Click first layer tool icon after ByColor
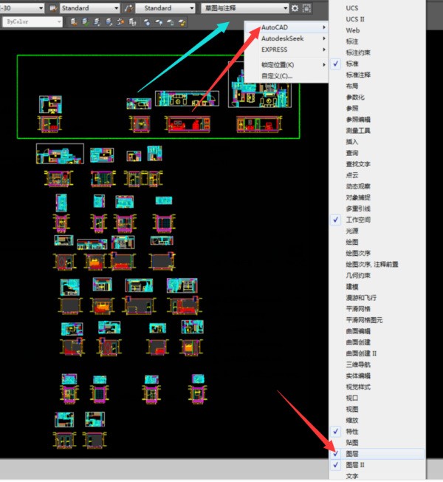The width and height of the screenshot is (443, 482). [x=75, y=22]
